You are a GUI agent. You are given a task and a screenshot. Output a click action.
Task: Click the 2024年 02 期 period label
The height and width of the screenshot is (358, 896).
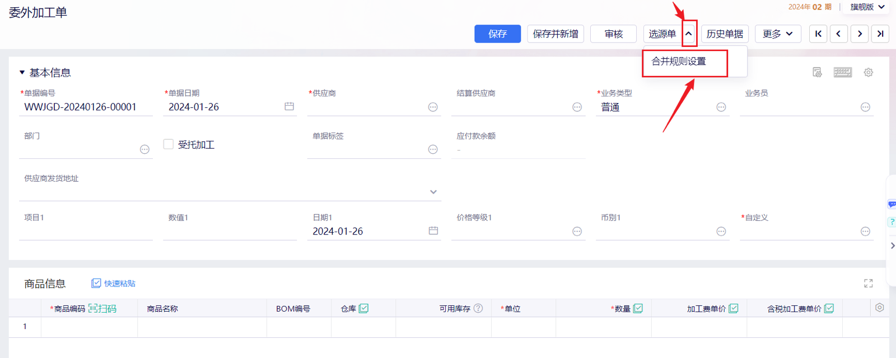click(x=810, y=7)
